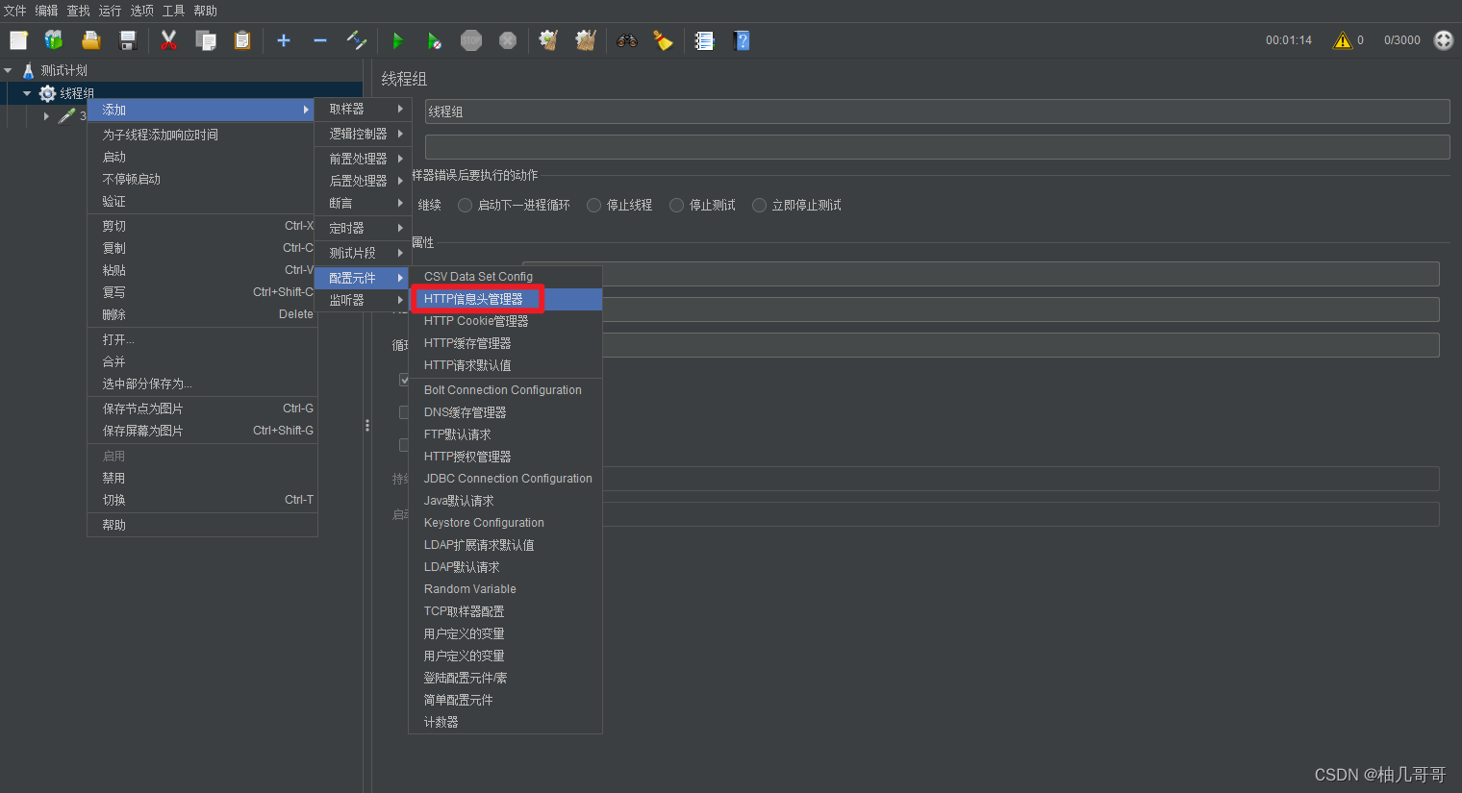Click the empty comments field below name

coord(937,147)
